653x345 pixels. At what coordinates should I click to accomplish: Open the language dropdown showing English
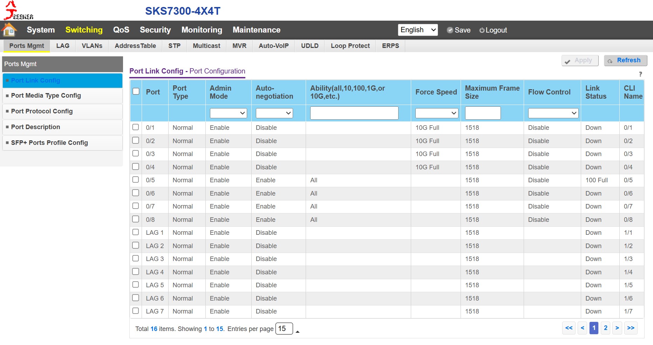pyautogui.click(x=418, y=30)
